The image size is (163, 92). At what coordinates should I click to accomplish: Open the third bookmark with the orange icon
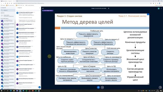point(20,5)
